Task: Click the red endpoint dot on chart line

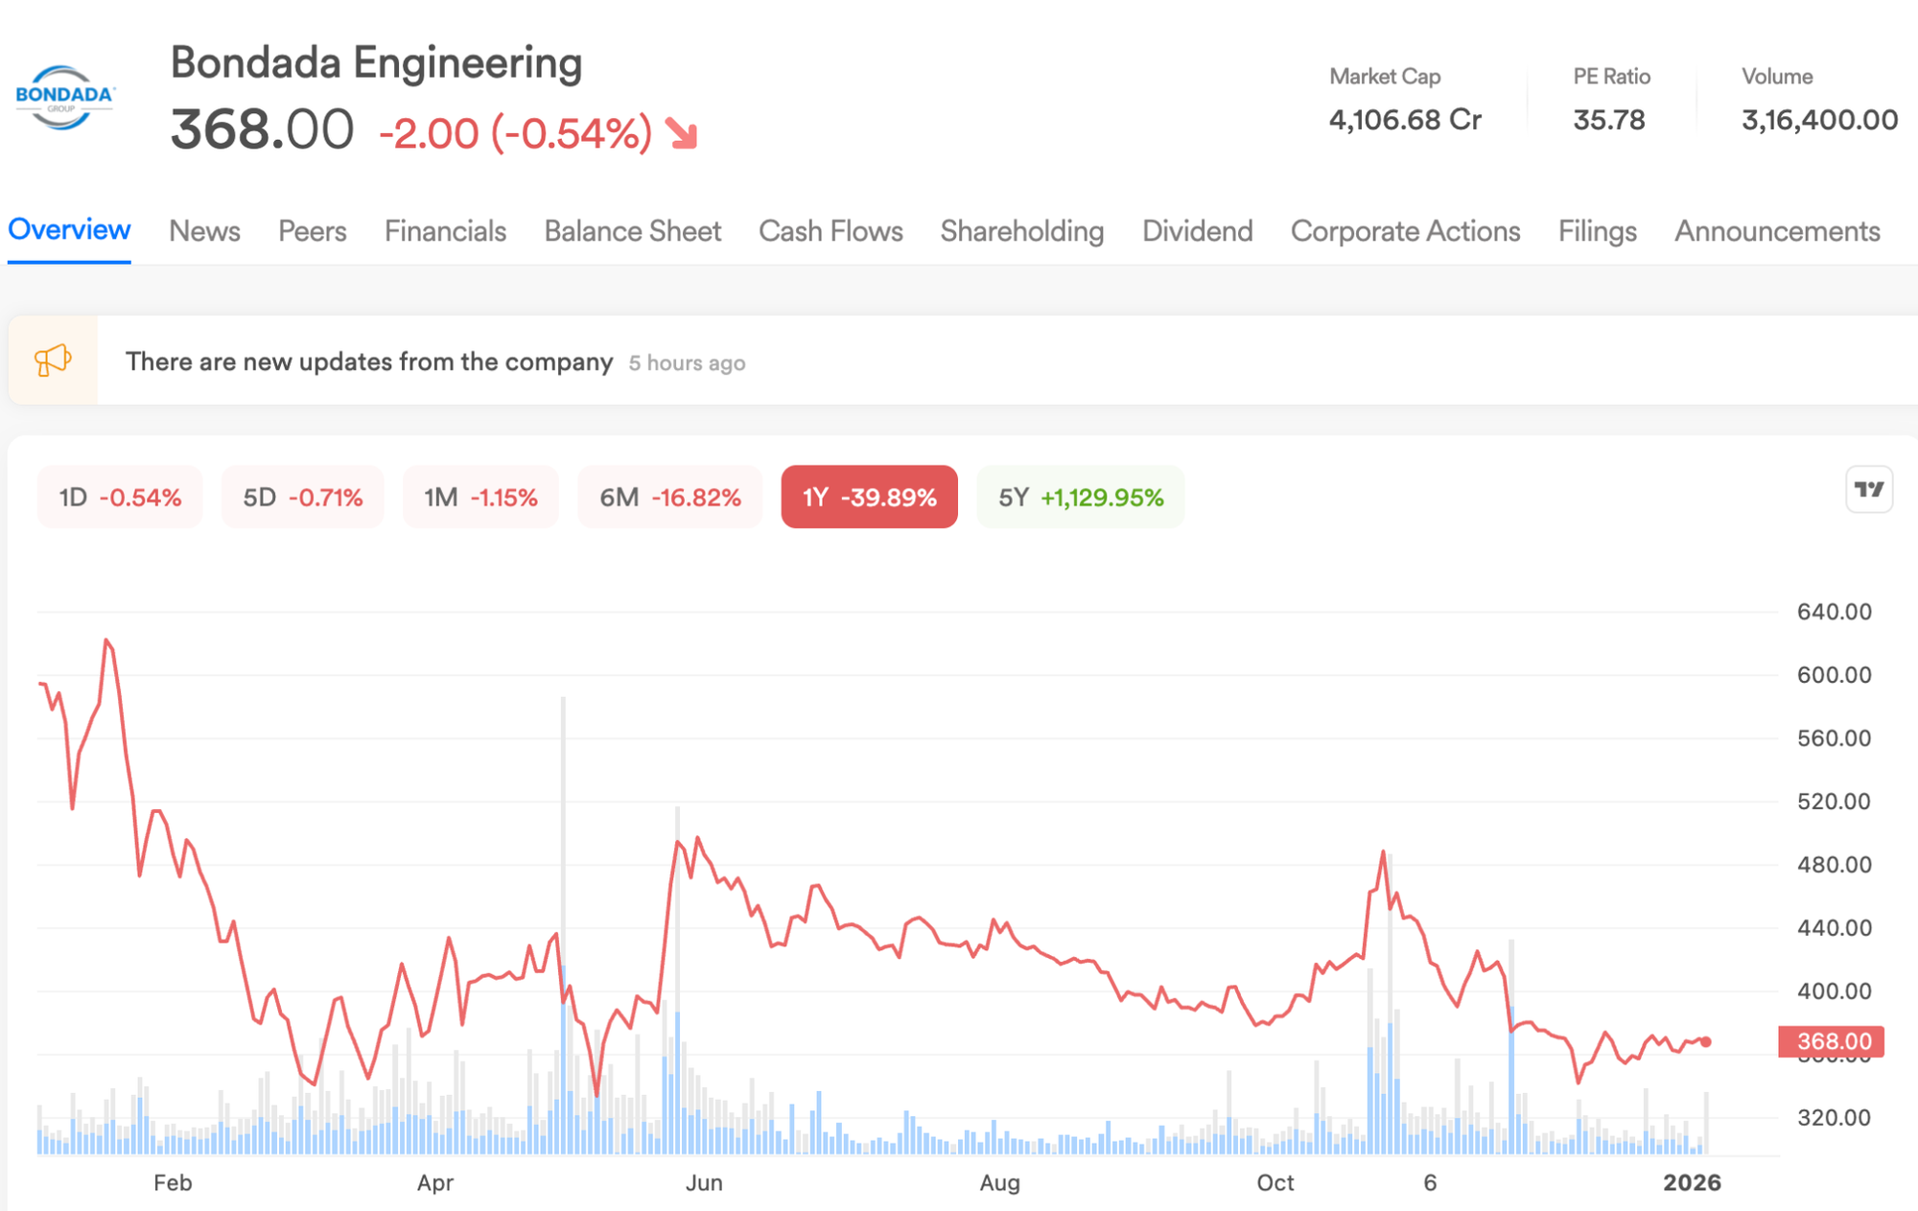Action: tap(1706, 1041)
